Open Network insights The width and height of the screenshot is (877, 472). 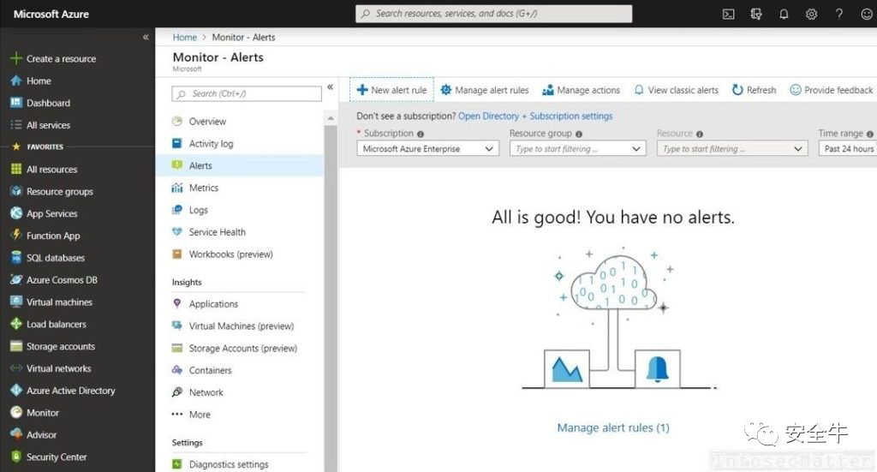pos(206,392)
